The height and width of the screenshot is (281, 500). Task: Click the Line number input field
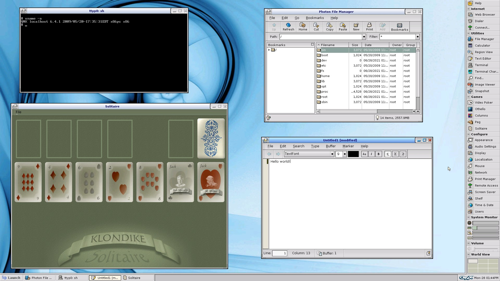coord(279,253)
